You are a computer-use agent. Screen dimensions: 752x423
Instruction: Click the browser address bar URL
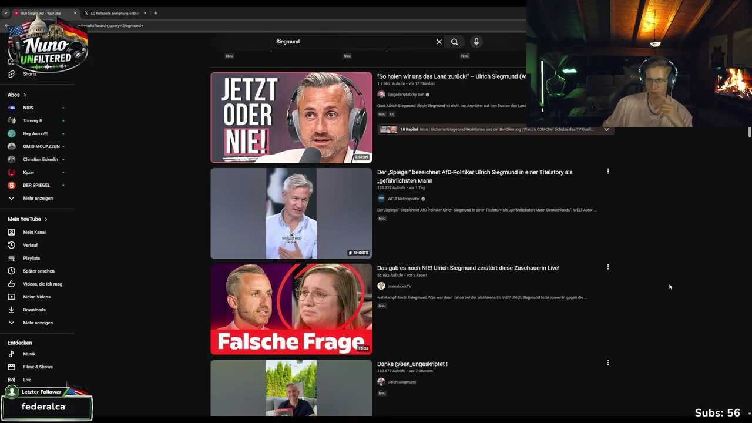(112, 26)
